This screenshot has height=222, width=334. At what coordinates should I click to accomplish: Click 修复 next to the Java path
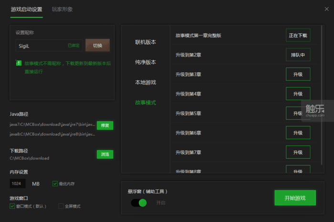(105, 125)
